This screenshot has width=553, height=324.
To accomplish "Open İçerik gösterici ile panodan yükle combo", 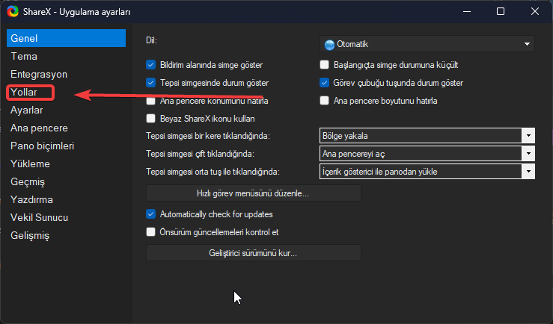I will click(427, 172).
